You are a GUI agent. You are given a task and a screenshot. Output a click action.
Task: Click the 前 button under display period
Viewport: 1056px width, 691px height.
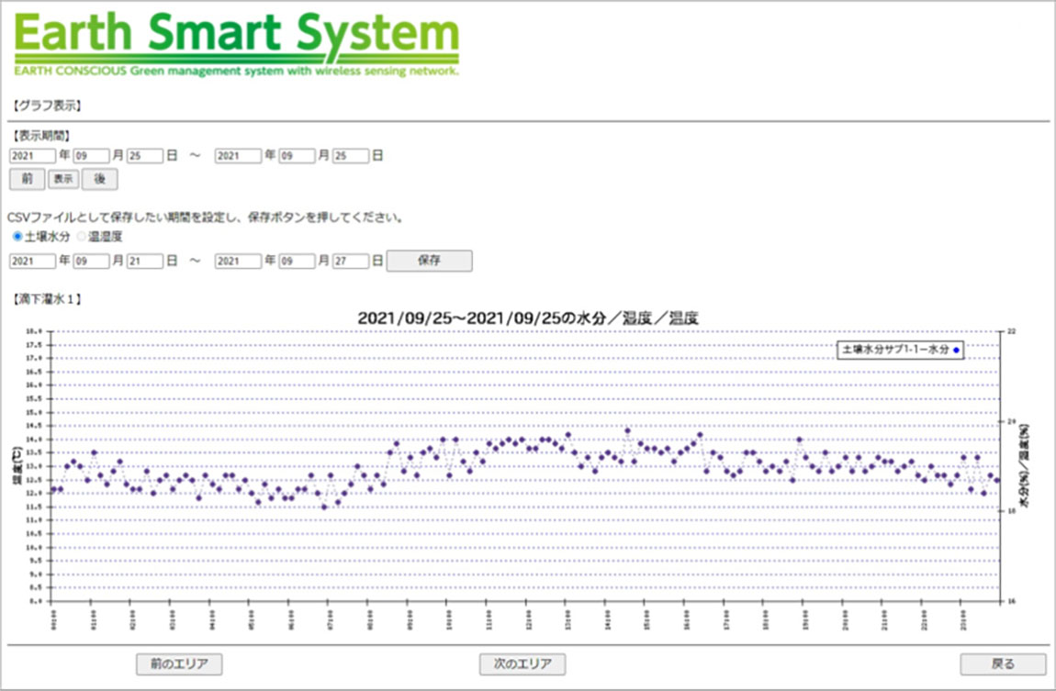pyautogui.click(x=27, y=179)
